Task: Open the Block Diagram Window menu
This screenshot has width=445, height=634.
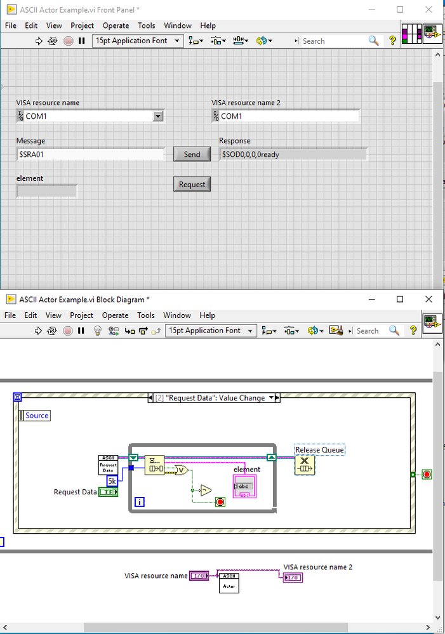Action: click(177, 315)
